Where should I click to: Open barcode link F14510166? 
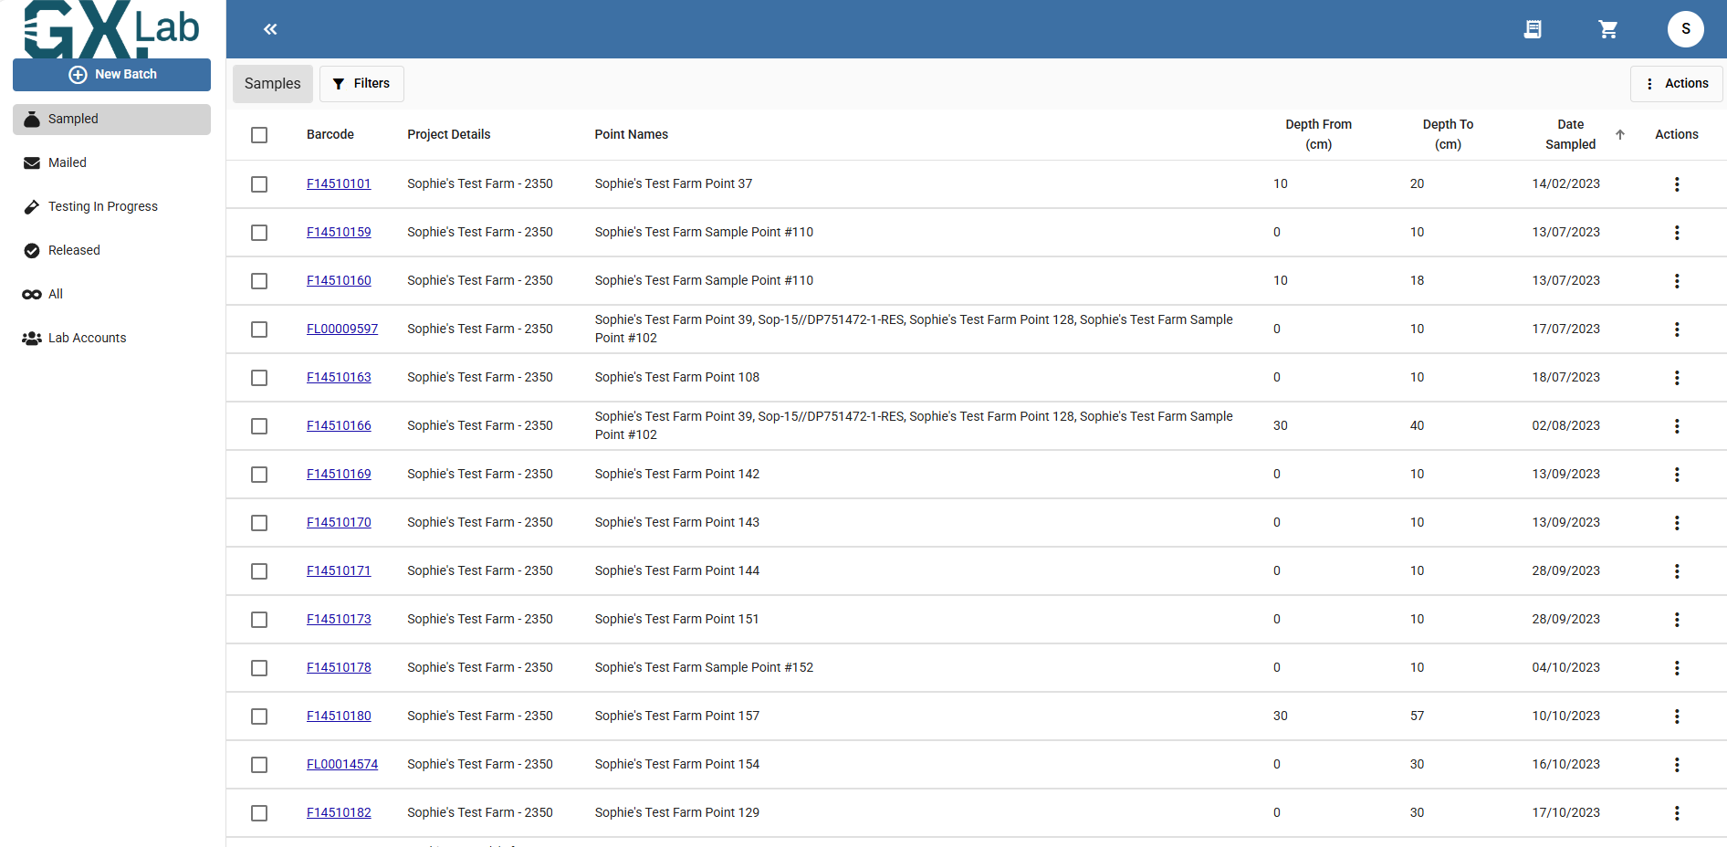339,425
